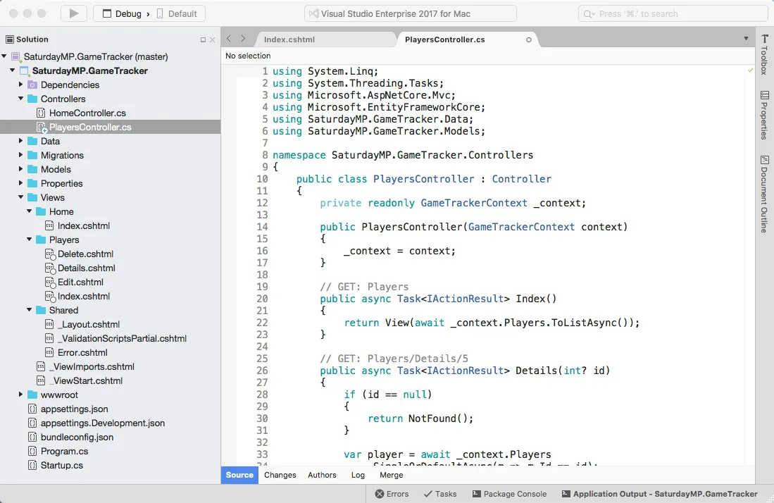Image resolution: width=774 pixels, height=503 pixels.
Task: Collapse the Controllers folder
Action: (20, 99)
